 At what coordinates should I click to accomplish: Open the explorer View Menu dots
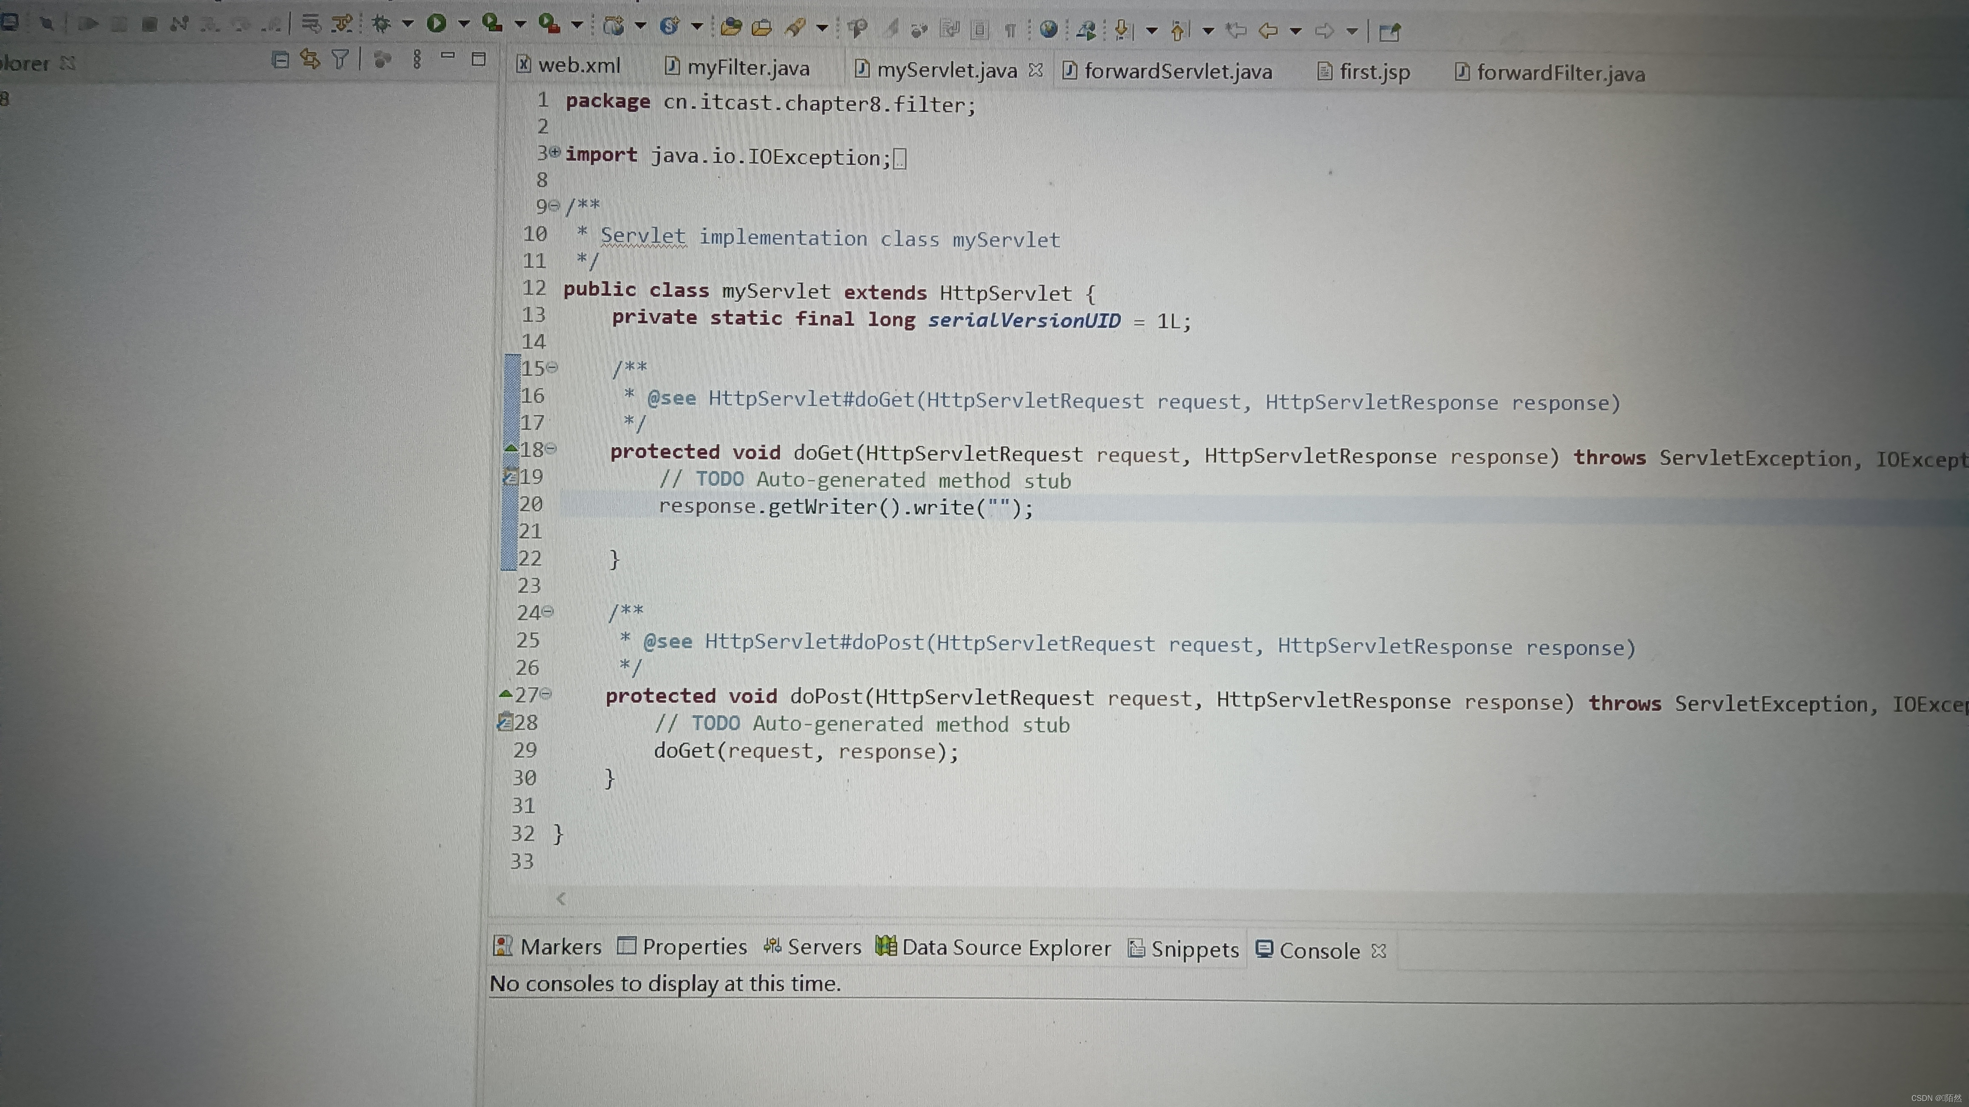tap(416, 59)
